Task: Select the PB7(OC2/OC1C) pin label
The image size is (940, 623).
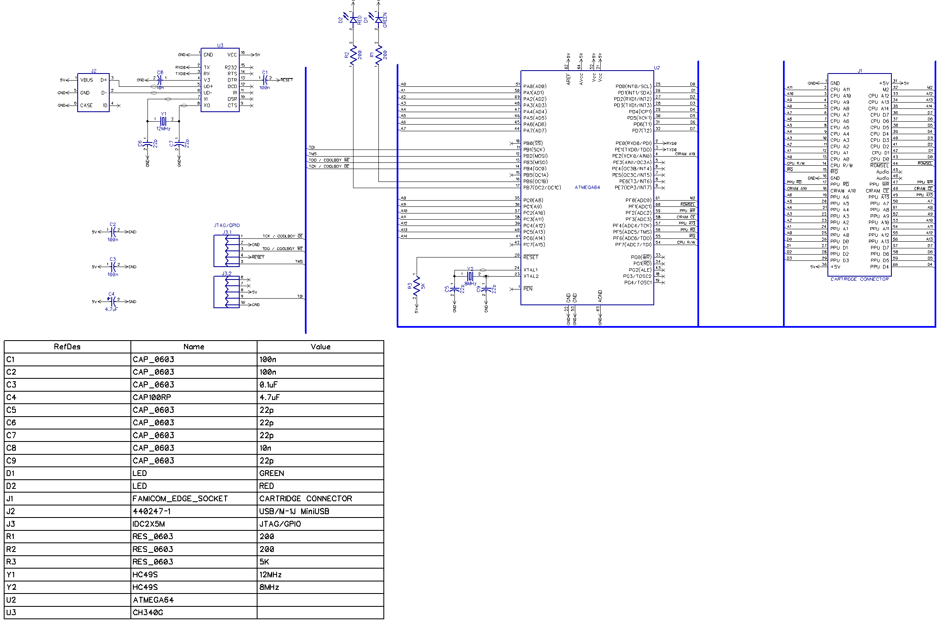Action: coord(542,188)
